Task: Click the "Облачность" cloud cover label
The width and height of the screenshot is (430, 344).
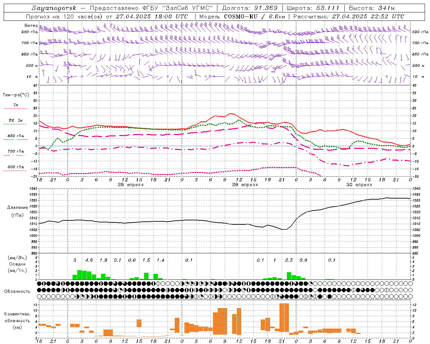Action: tap(17, 291)
